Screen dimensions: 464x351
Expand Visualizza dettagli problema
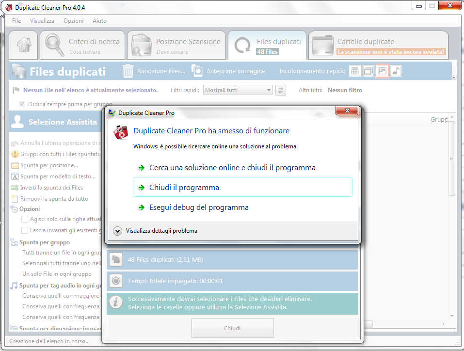(x=117, y=231)
